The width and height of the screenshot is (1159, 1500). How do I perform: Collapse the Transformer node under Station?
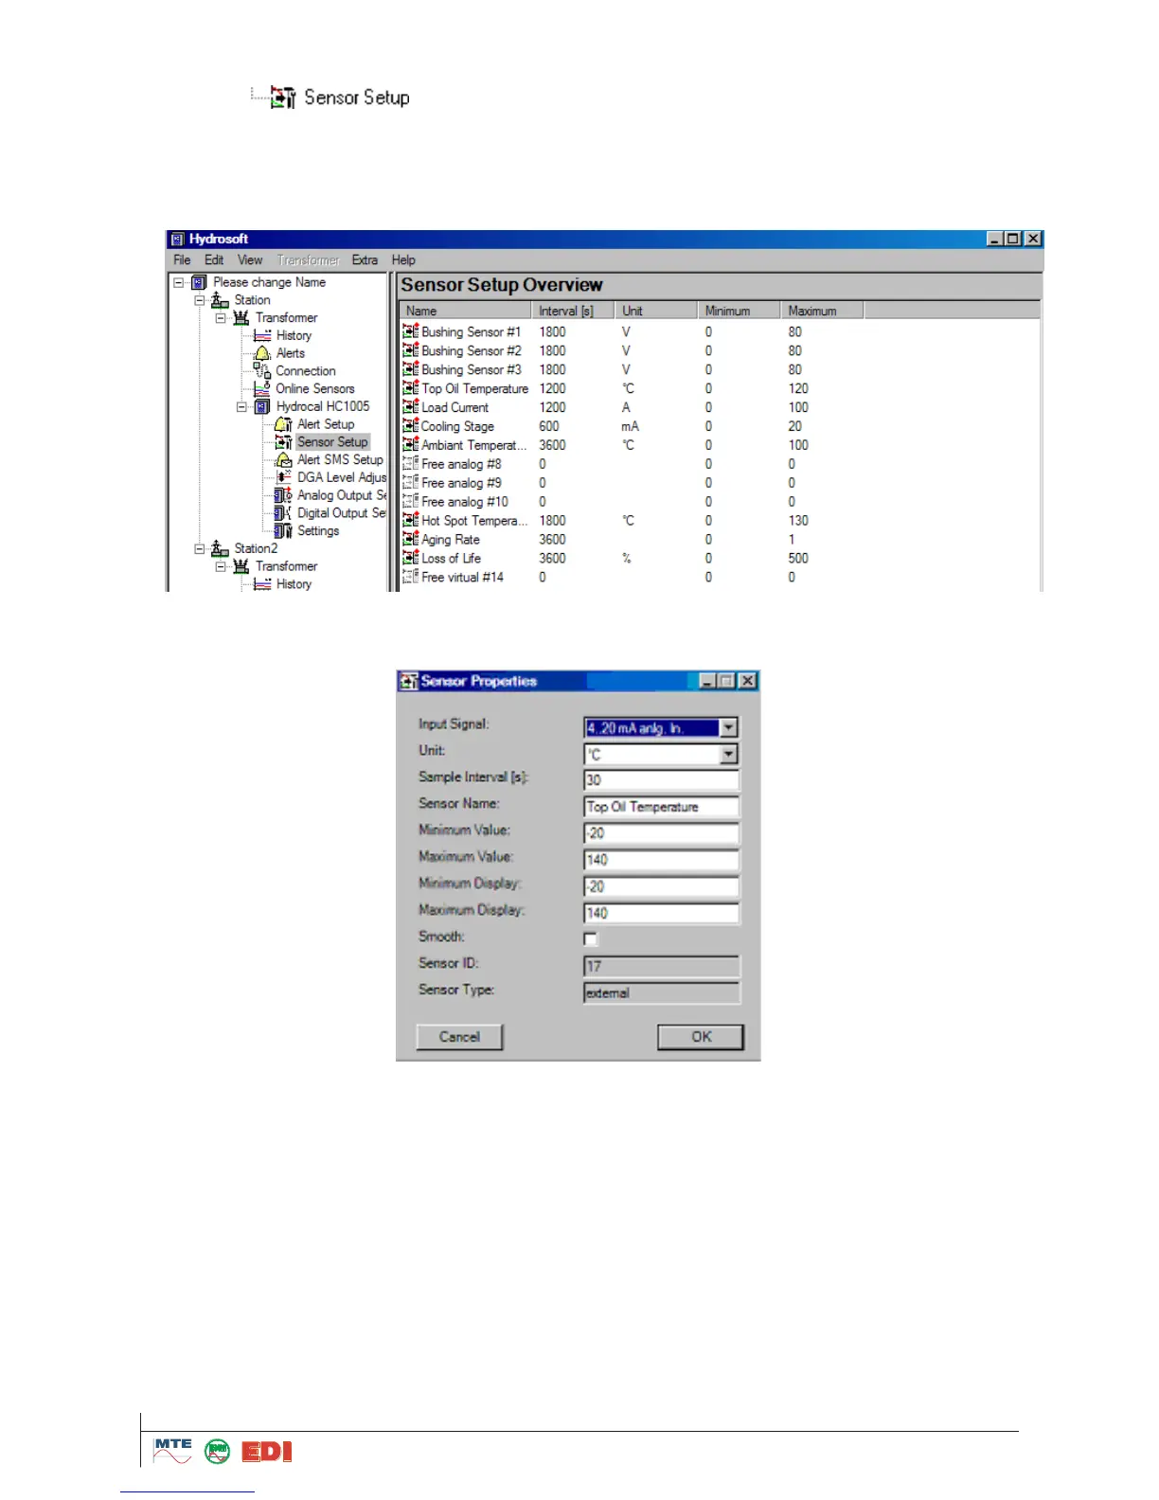click(x=221, y=318)
